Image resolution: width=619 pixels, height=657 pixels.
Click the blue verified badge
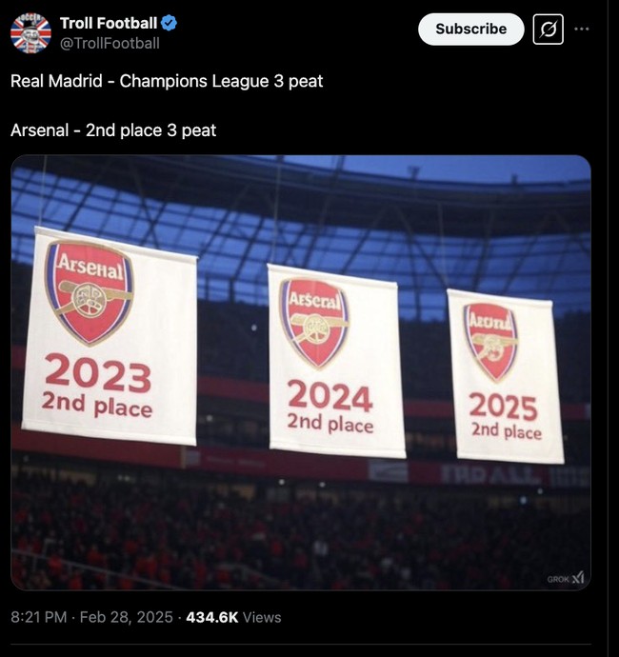click(169, 23)
